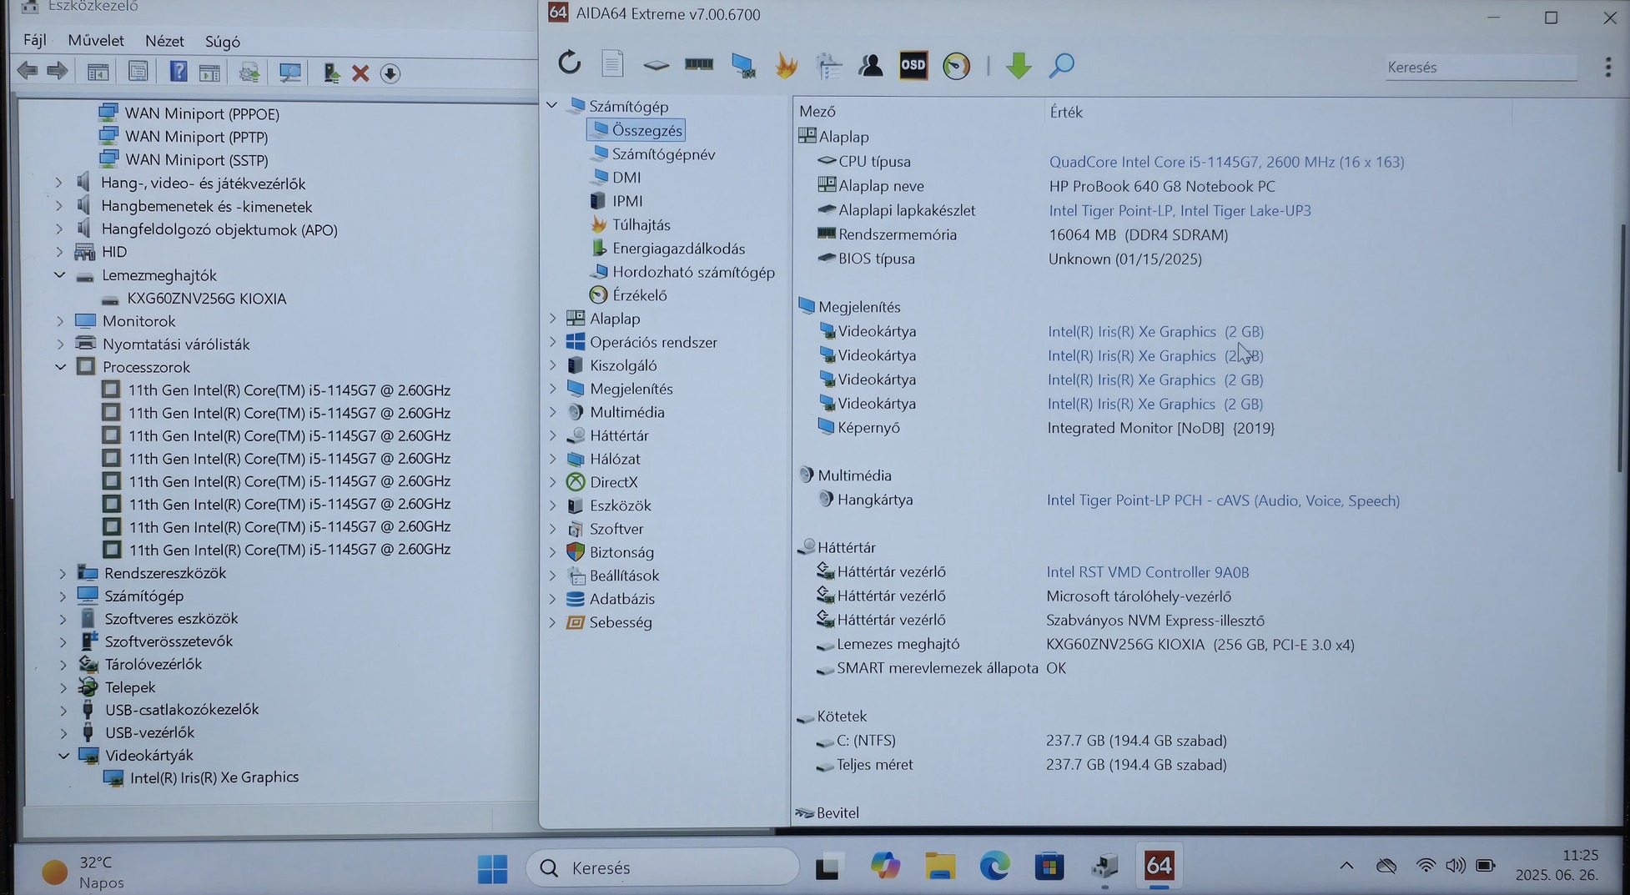This screenshot has height=895, width=1630.
Task: Select Összegzés in the AIDA64 tree
Action: tap(636, 130)
